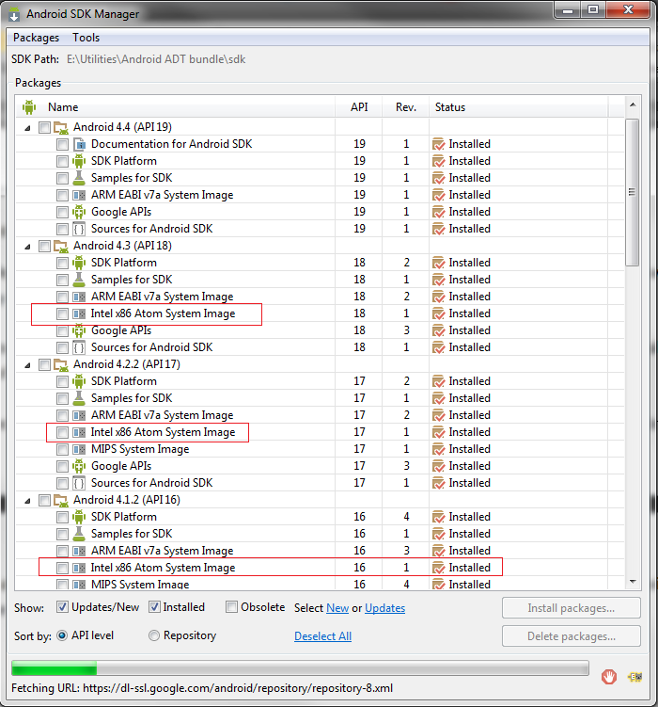The height and width of the screenshot is (707, 658).
Task: Click the Deselect All link
Action: point(322,636)
